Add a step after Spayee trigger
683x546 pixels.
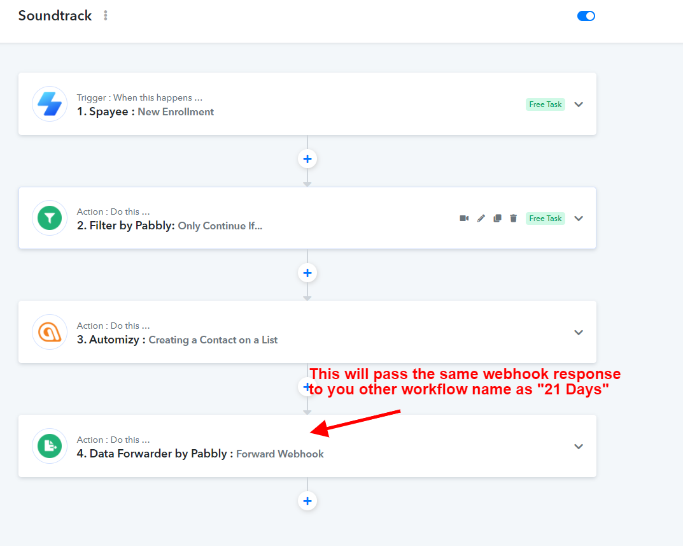[x=307, y=159]
